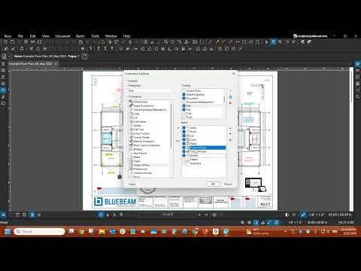Select Paste in Place in Commands list
361x271 pixels.
[140, 165]
